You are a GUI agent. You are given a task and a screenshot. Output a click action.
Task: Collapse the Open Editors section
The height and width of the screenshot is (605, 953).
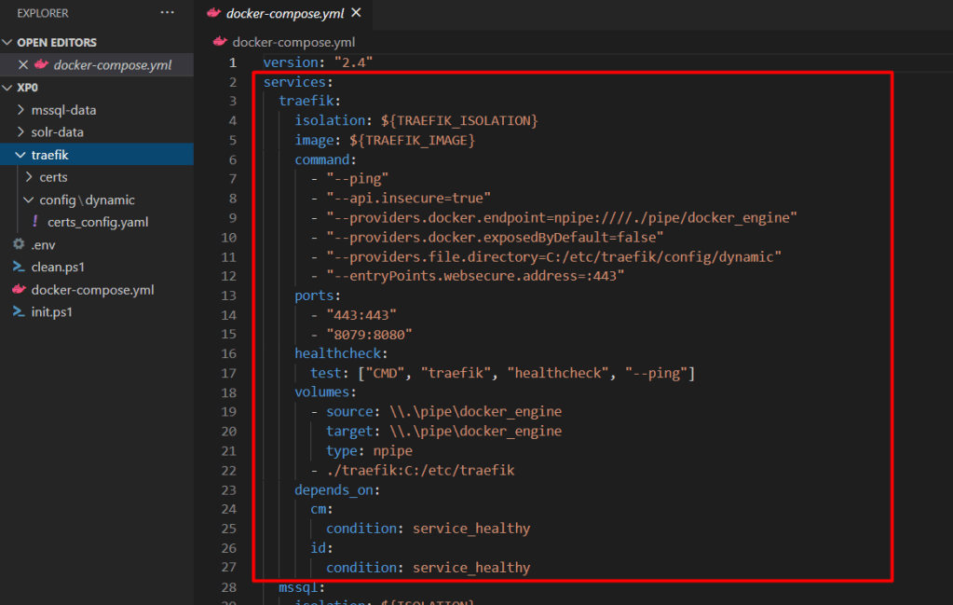8,43
